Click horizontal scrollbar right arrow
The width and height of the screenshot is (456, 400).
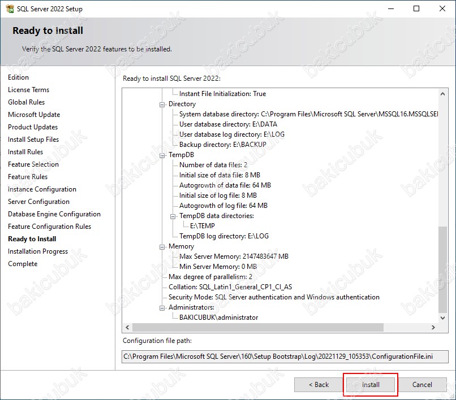click(433, 327)
